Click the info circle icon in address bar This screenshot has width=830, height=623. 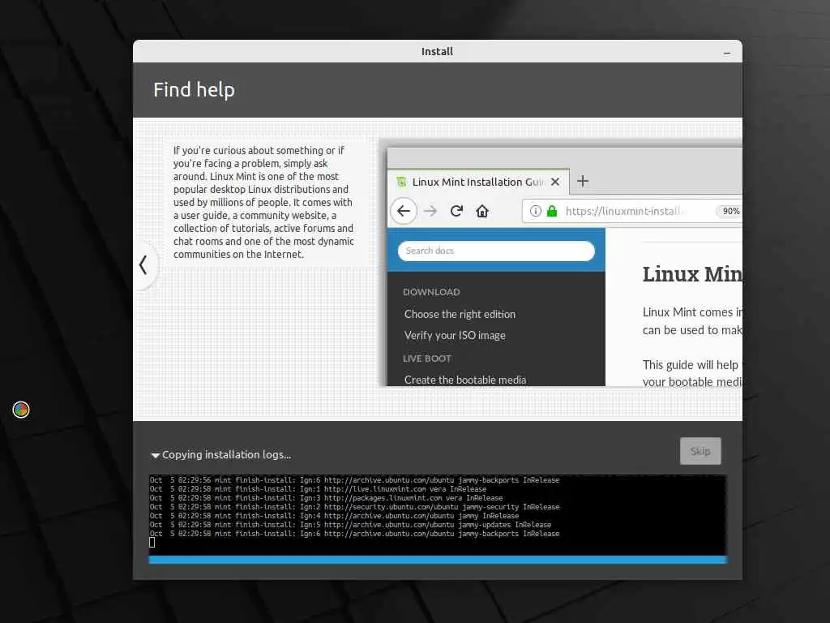click(536, 211)
